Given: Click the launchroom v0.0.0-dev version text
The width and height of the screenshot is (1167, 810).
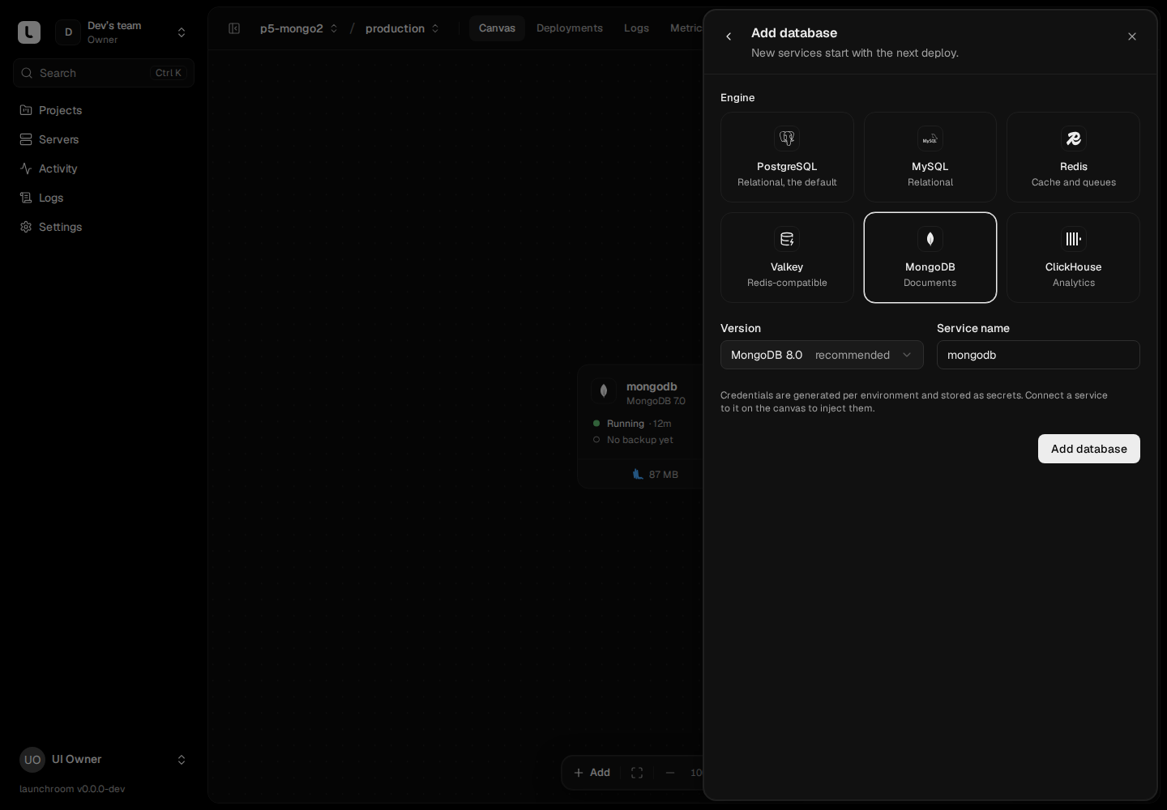Looking at the screenshot, I should [72, 789].
